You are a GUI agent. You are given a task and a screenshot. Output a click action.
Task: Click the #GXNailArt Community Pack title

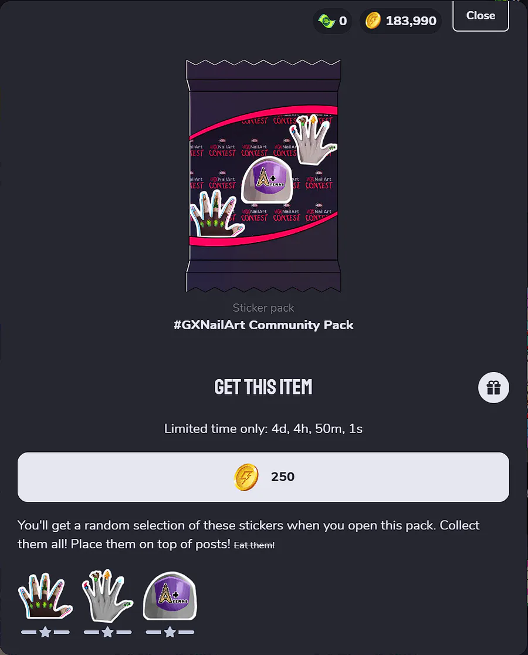[x=263, y=325]
